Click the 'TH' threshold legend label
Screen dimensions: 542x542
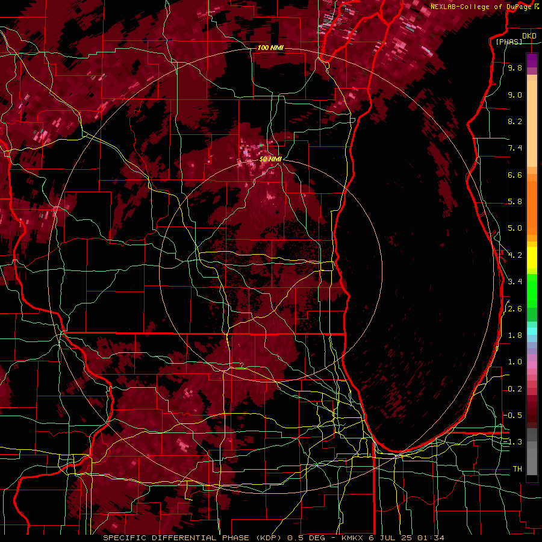point(517,469)
